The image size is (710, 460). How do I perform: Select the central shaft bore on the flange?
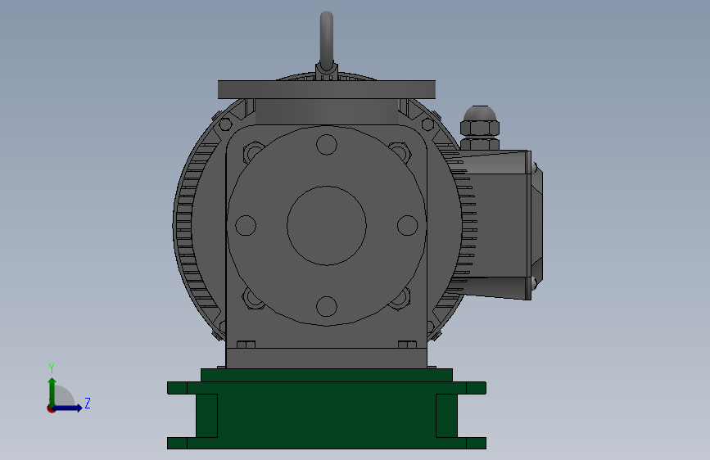click(x=327, y=225)
